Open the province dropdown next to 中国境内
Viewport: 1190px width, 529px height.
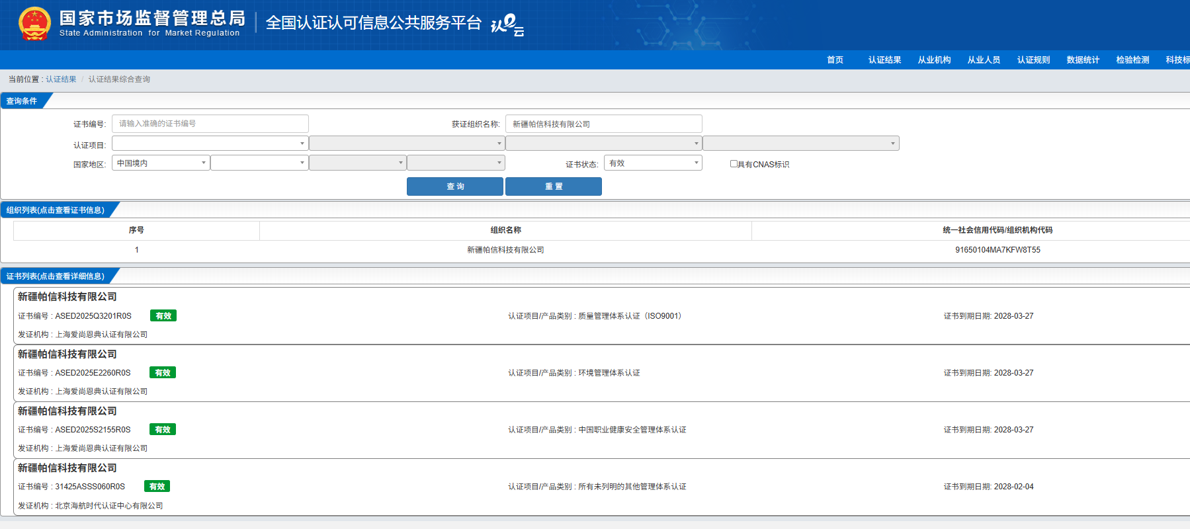(x=259, y=163)
